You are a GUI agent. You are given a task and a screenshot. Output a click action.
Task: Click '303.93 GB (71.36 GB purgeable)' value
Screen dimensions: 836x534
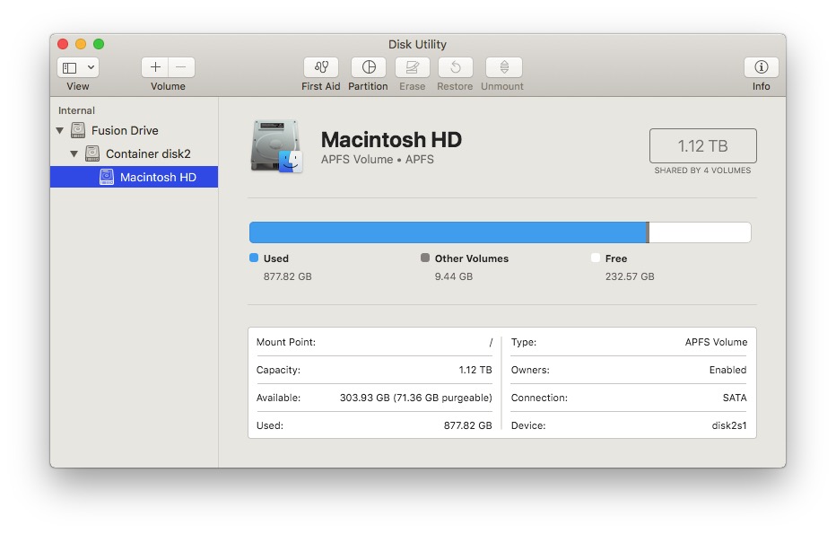coord(416,398)
